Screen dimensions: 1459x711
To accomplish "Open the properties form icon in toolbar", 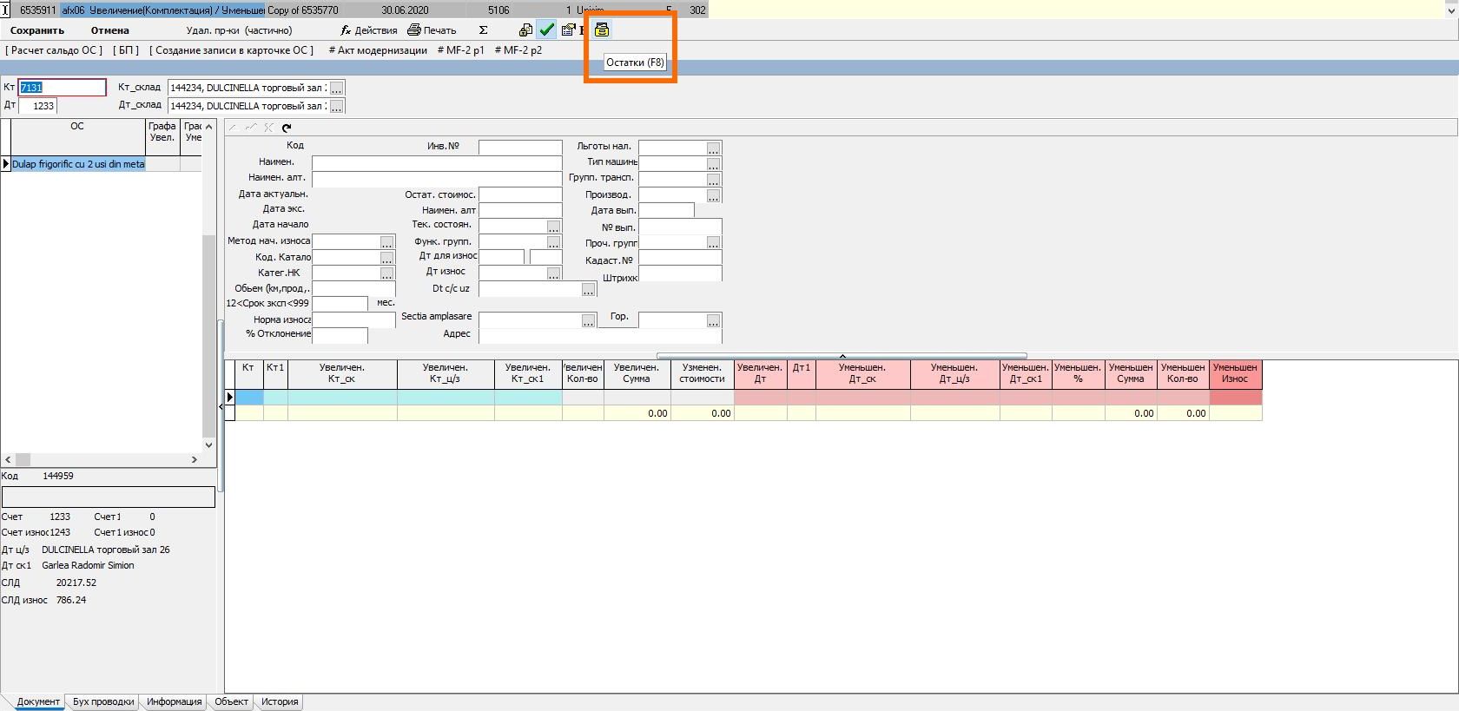I will (x=569, y=30).
